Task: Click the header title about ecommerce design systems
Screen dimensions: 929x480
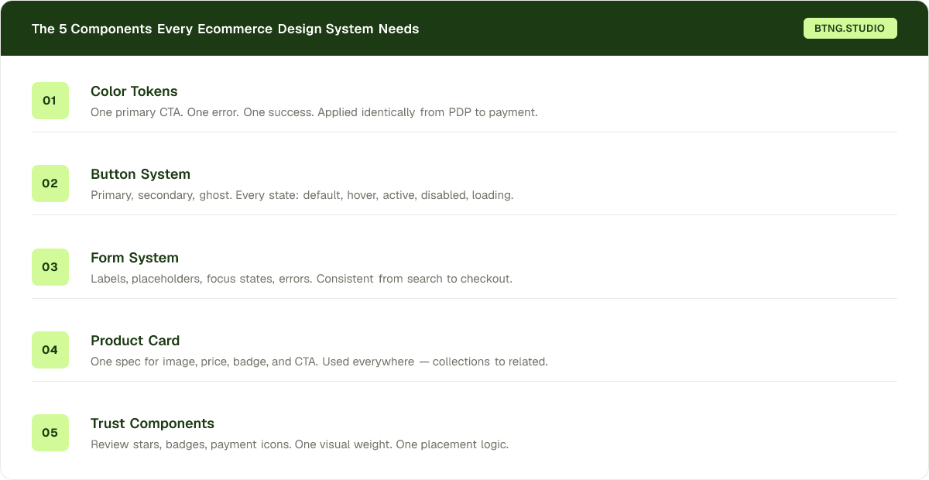Action: click(x=225, y=29)
